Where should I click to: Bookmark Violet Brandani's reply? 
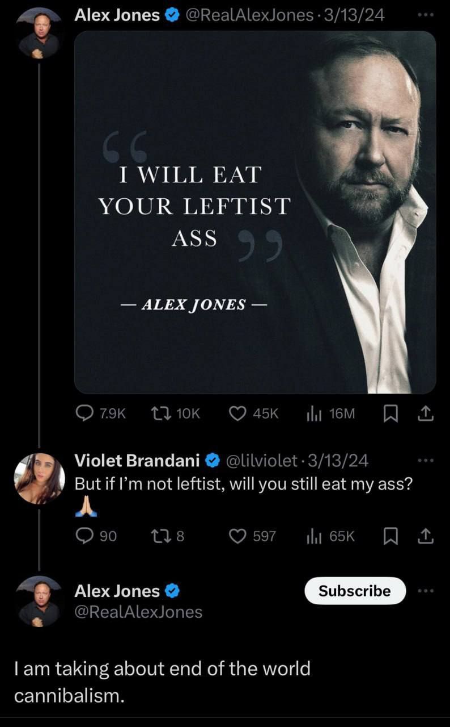(x=390, y=536)
